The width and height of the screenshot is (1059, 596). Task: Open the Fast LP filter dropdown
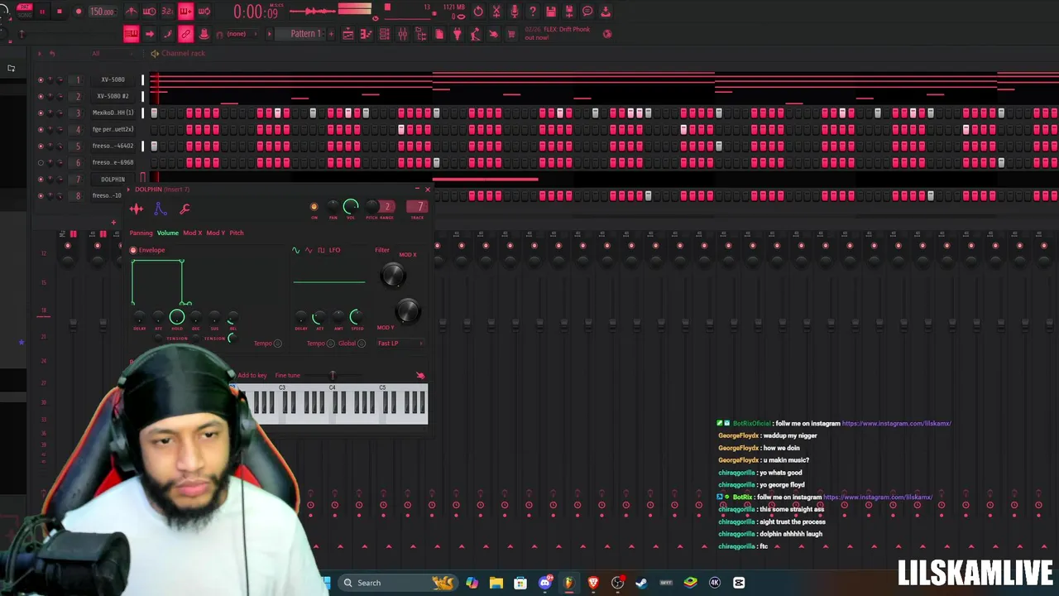[x=400, y=344]
